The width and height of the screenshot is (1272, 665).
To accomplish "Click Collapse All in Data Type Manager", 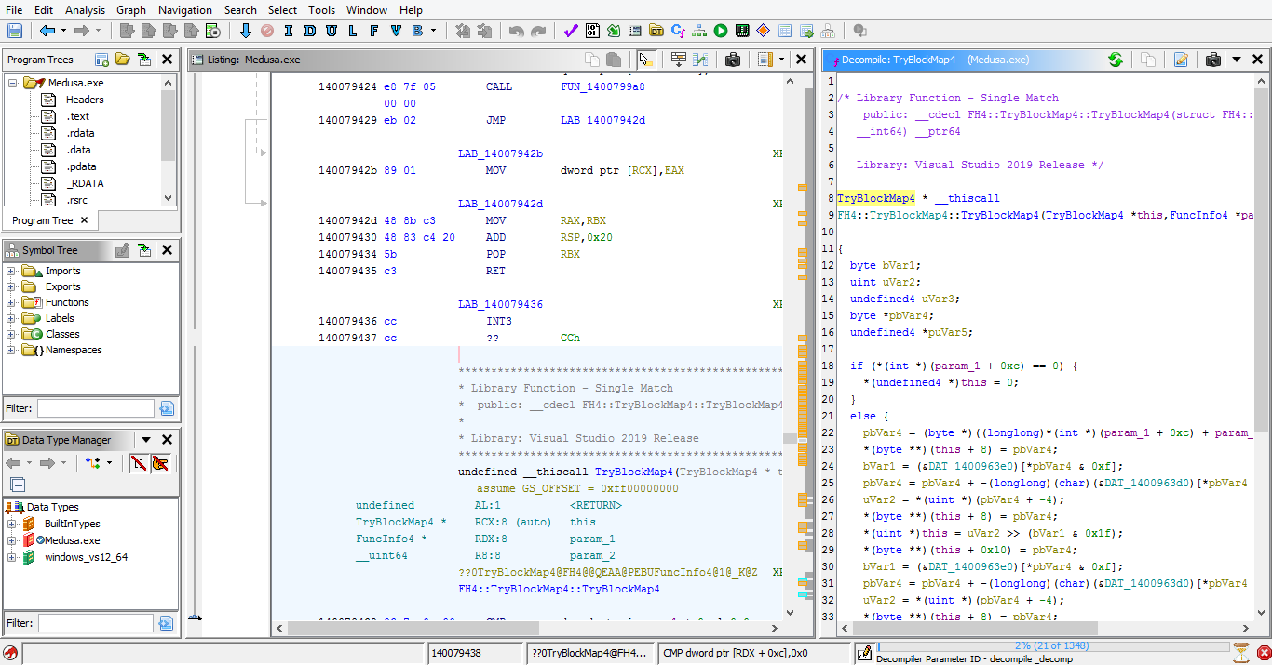I will pos(18,485).
